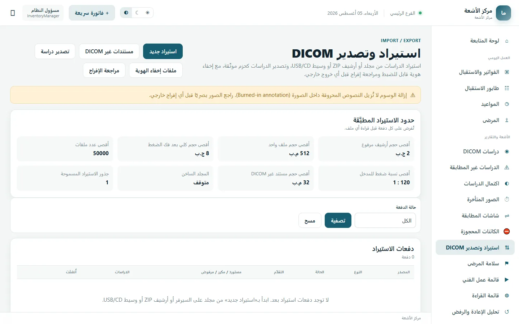Click the المصدر column header

404,272
